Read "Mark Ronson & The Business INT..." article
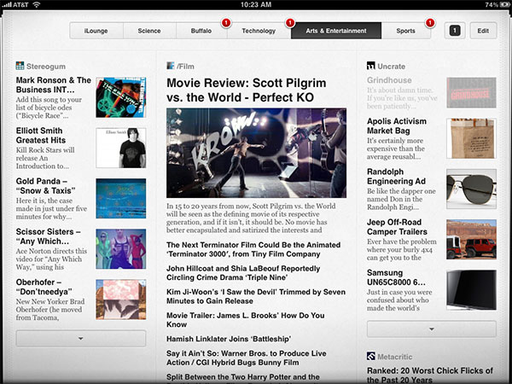This screenshot has width=512, height=384. (x=54, y=84)
